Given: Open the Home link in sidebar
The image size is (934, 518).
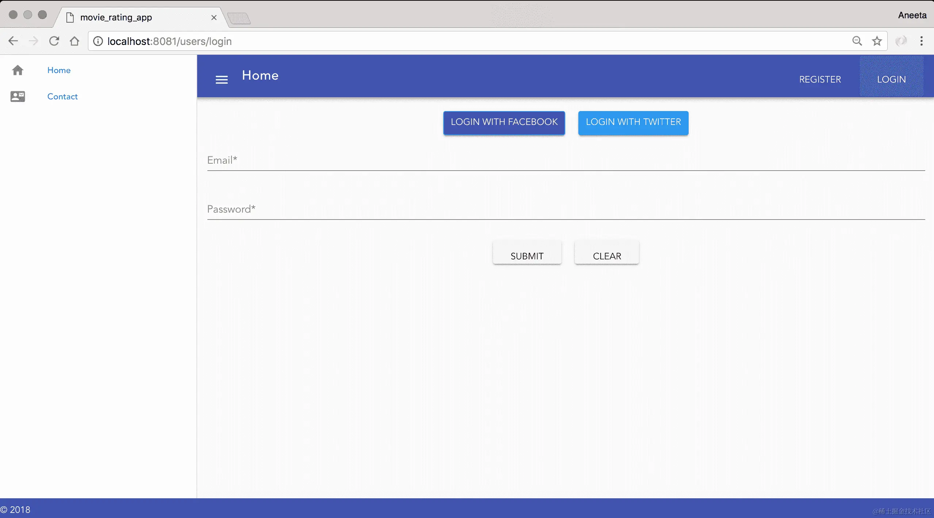Looking at the screenshot, I should (59, 70).
